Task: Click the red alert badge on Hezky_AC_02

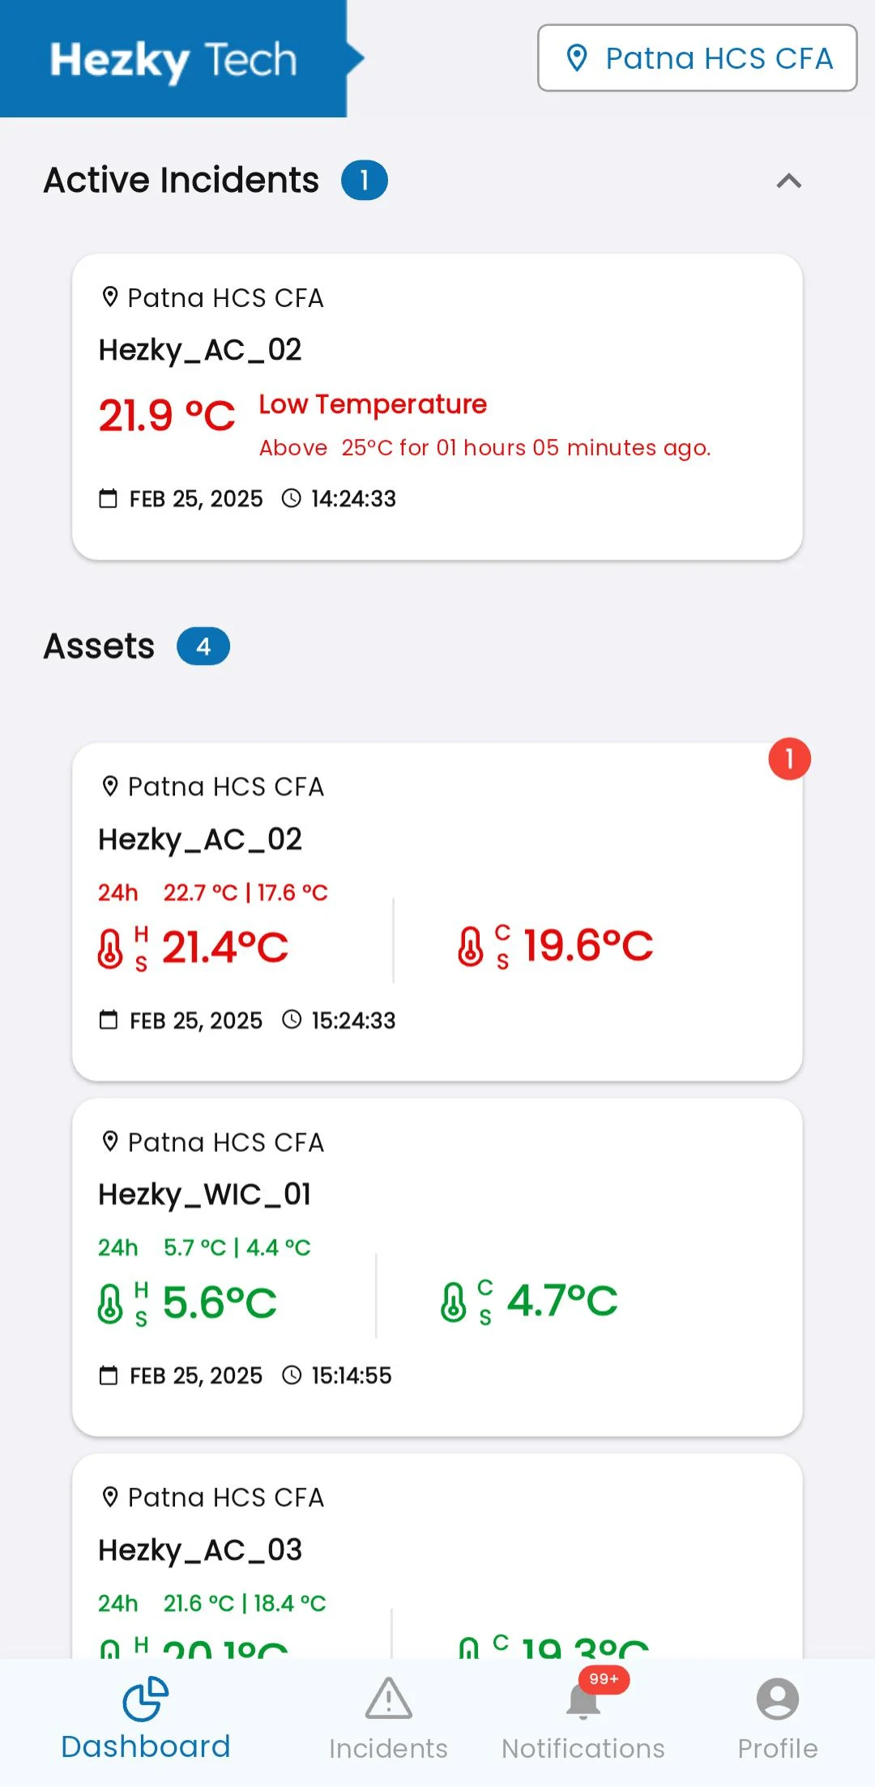Action: 789,759
